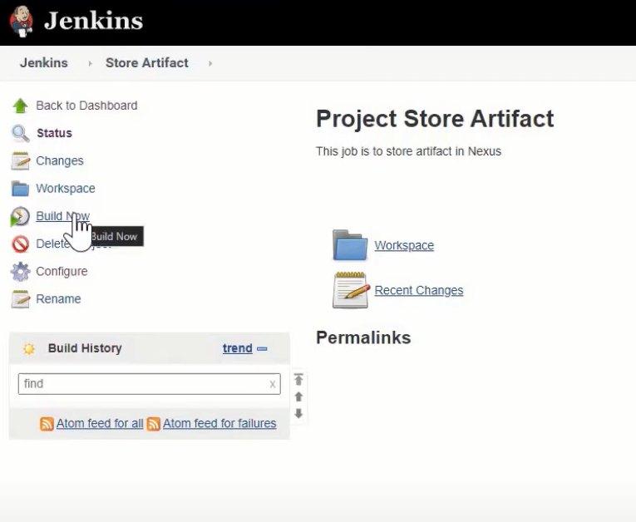The width and height of the screenshot is (636, 522).
Task: Open the Status page link
Action: tap(54, 133)
